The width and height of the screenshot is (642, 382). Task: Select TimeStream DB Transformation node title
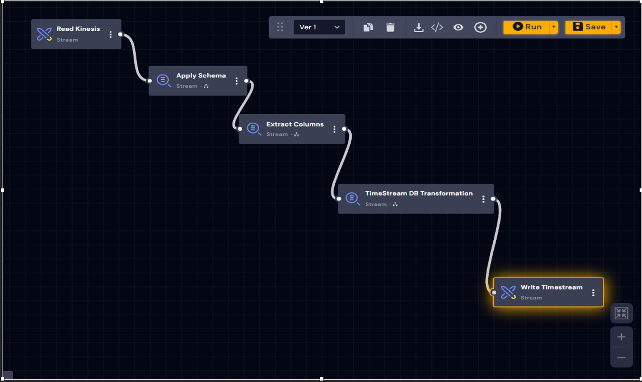[x=419, y=193]
